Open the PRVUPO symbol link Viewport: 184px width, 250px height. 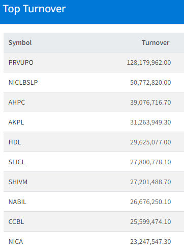(x=21, y=63)
